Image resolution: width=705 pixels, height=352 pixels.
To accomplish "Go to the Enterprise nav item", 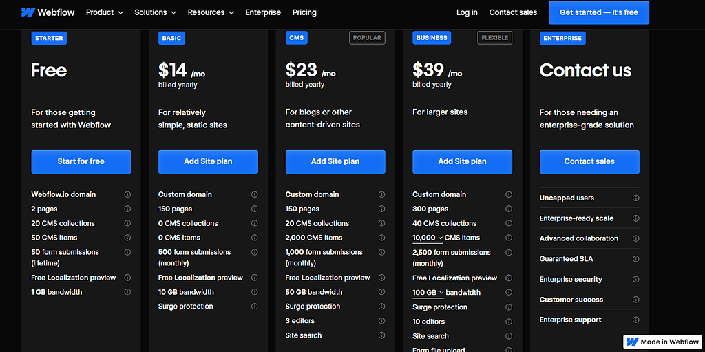I will [263, 12].
